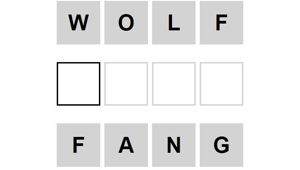Click the F tile starting FANG
Screen dimensions: 300x170
[79, 145]
